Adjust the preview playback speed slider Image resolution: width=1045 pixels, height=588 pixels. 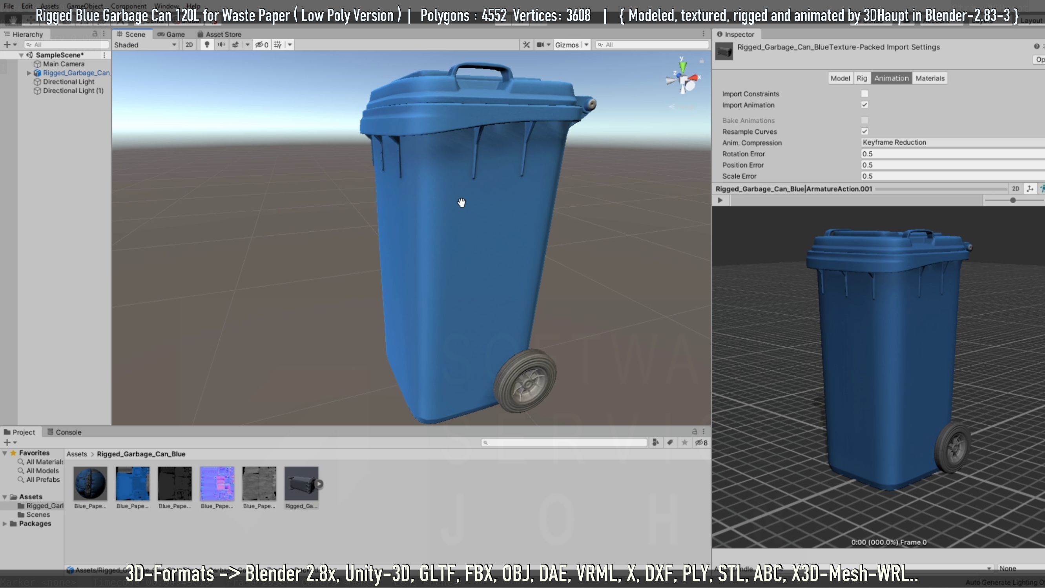1013,200
